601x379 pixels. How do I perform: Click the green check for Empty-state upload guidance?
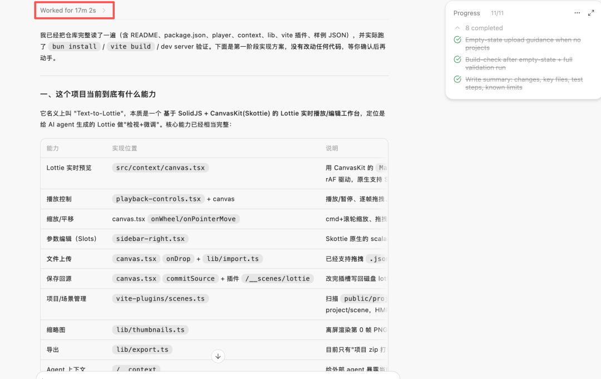coord(457,40)
